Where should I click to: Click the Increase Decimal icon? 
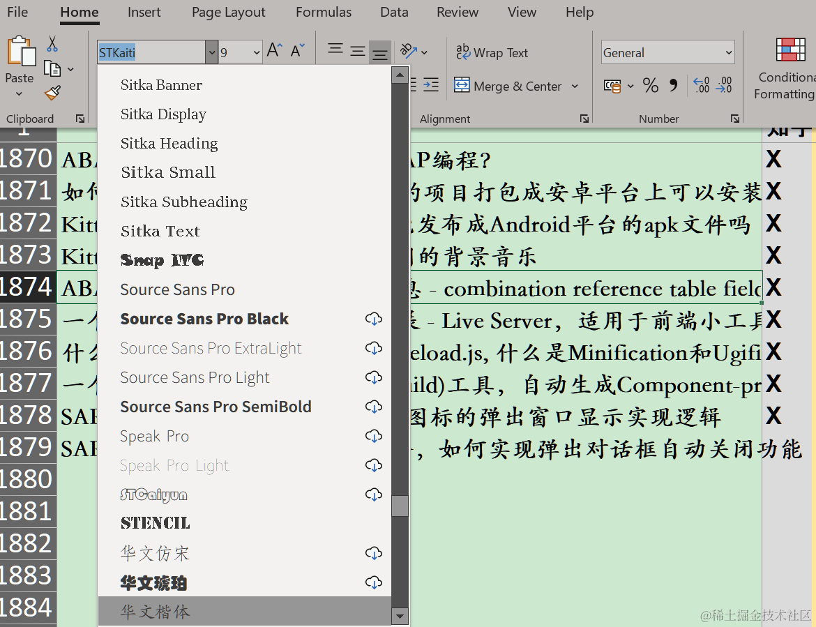coord(702,85)
